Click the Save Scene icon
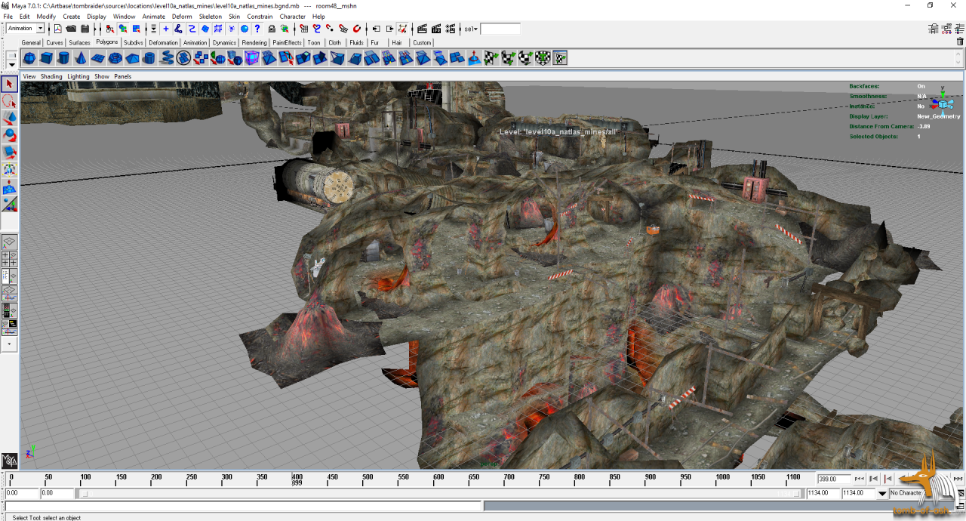 click(85, 29)
